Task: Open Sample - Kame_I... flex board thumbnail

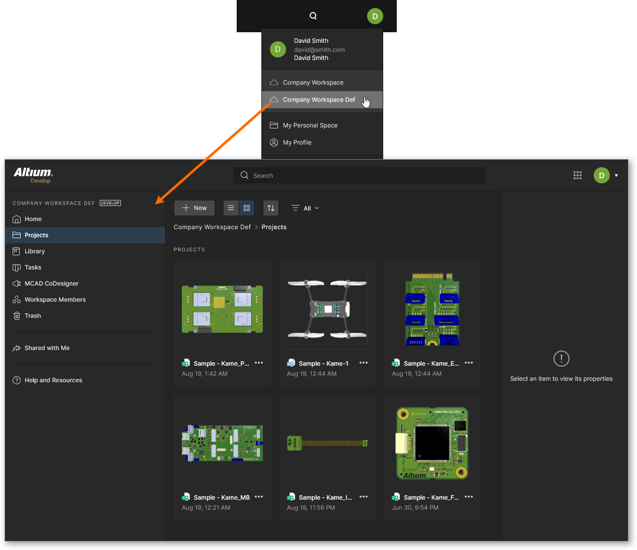Action: [x=327, y=443]
